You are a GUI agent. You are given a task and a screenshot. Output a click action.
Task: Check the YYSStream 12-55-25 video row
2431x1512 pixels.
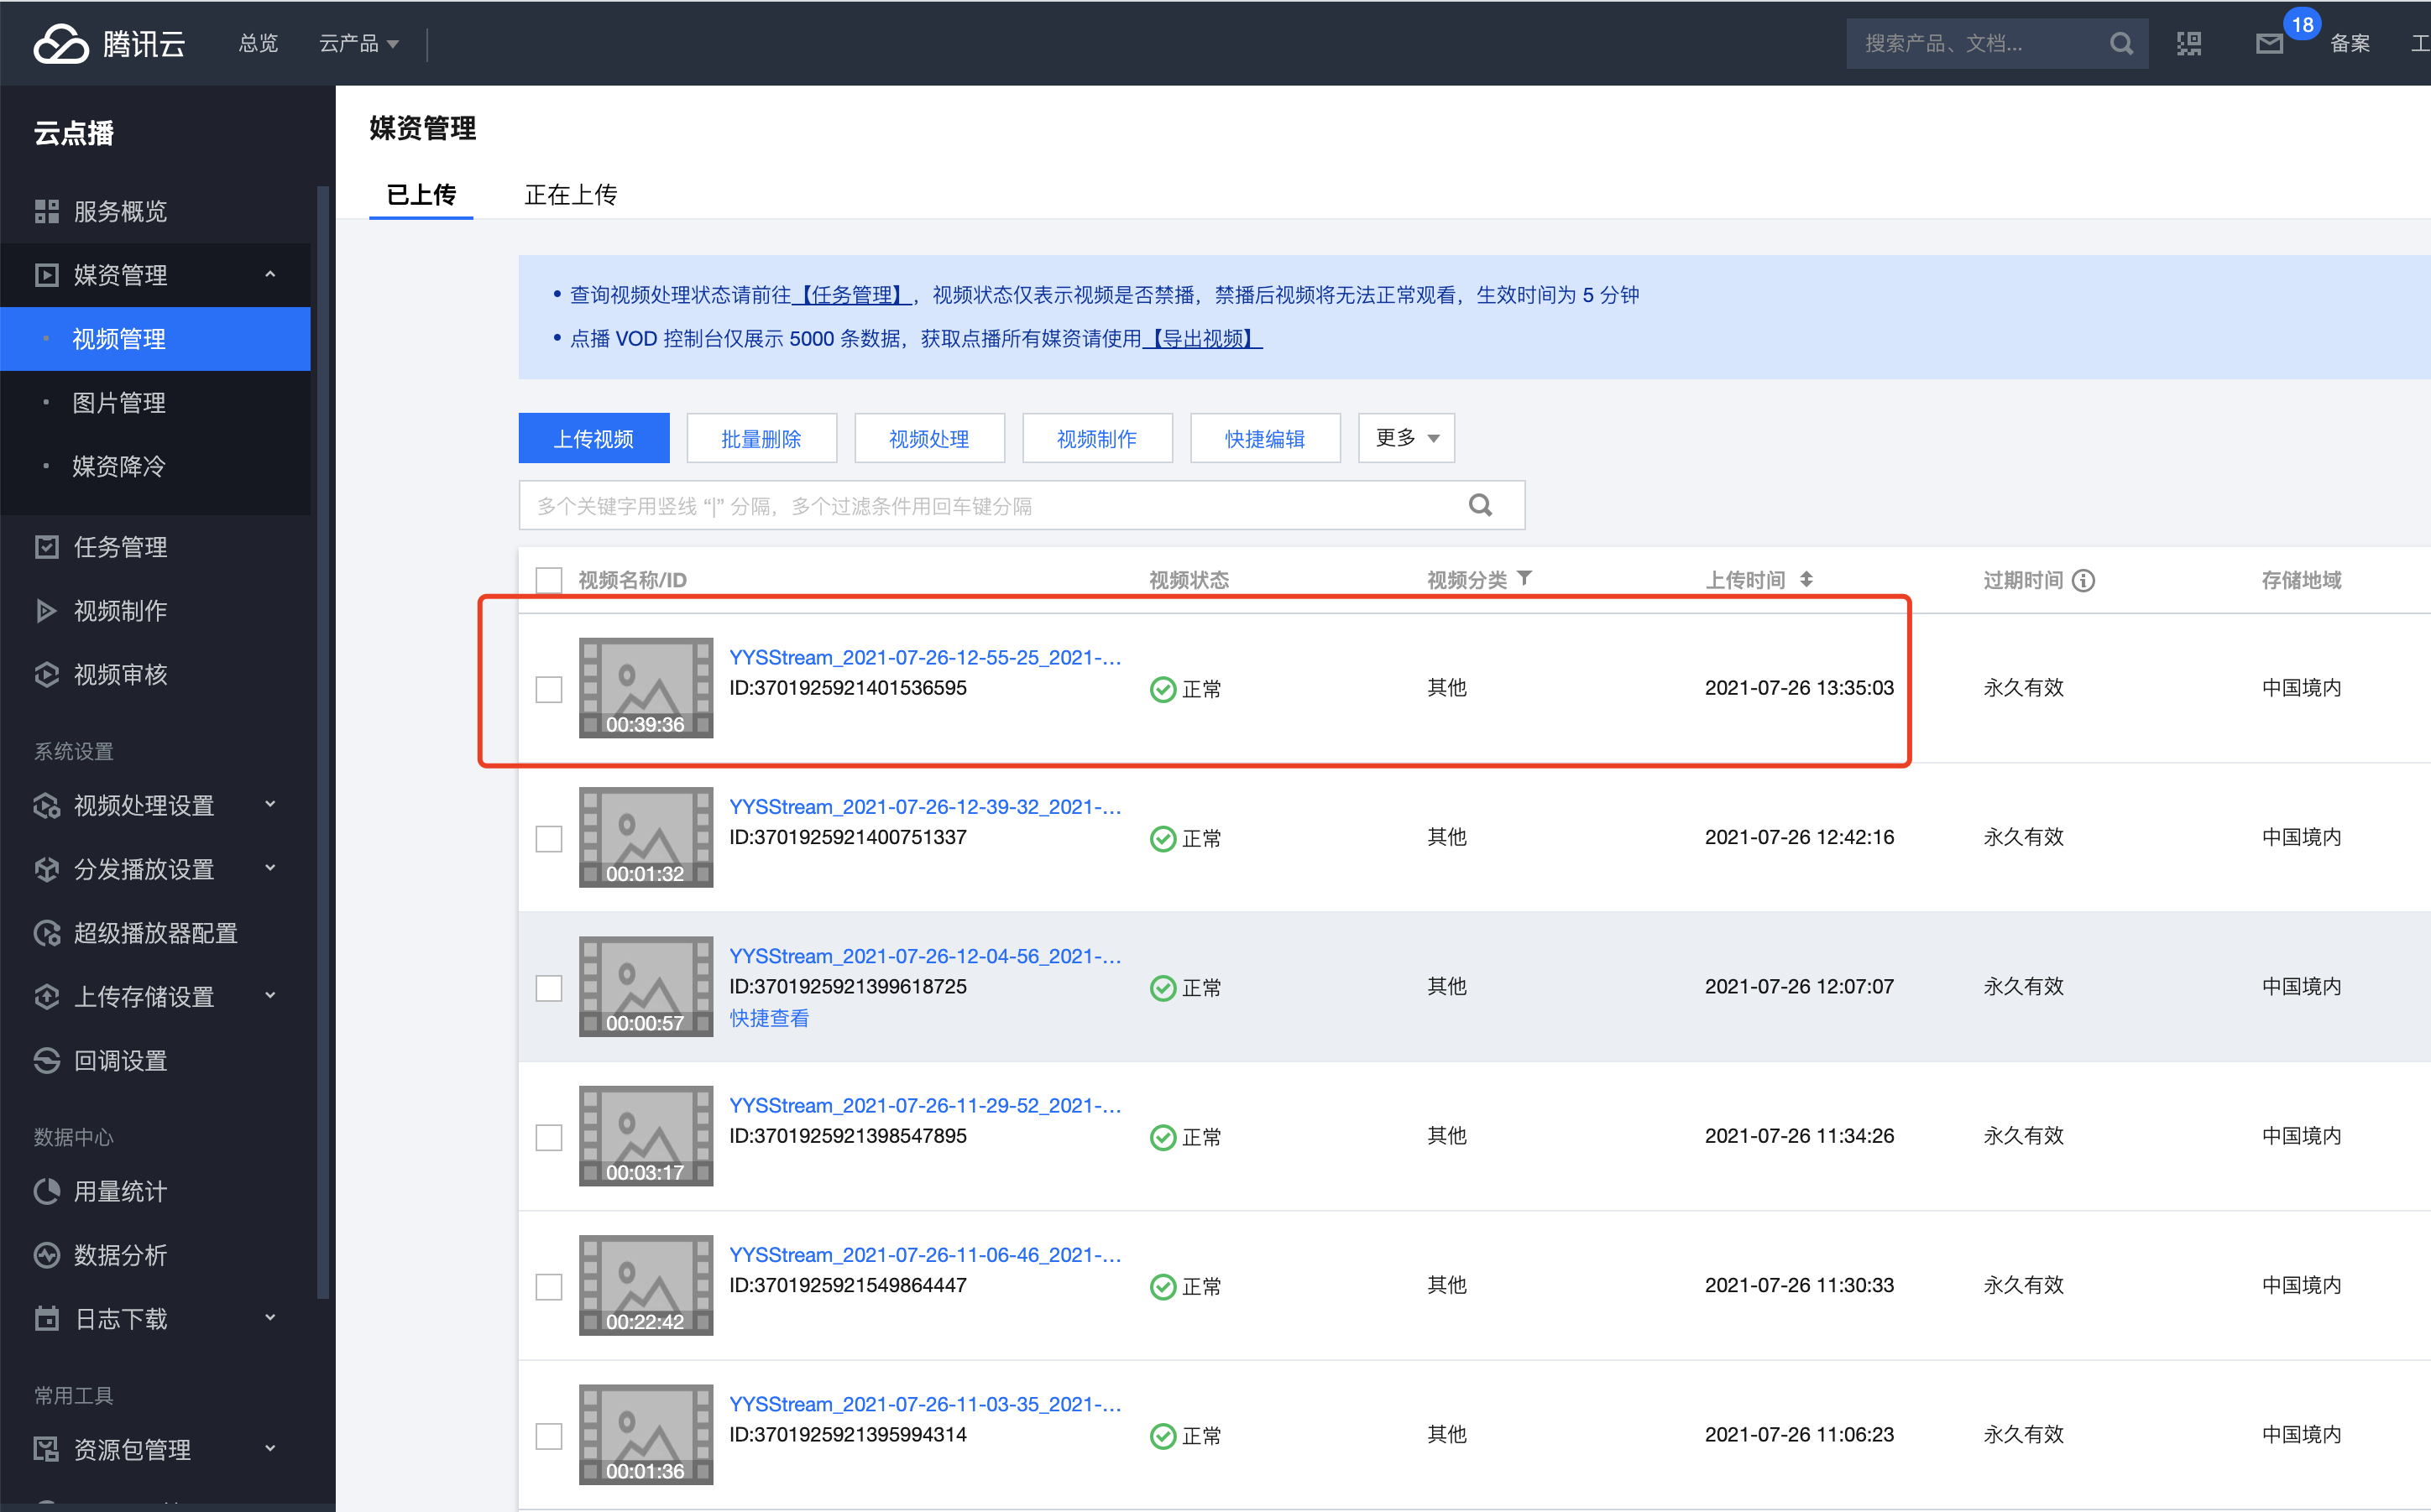(x=549, y=689)
